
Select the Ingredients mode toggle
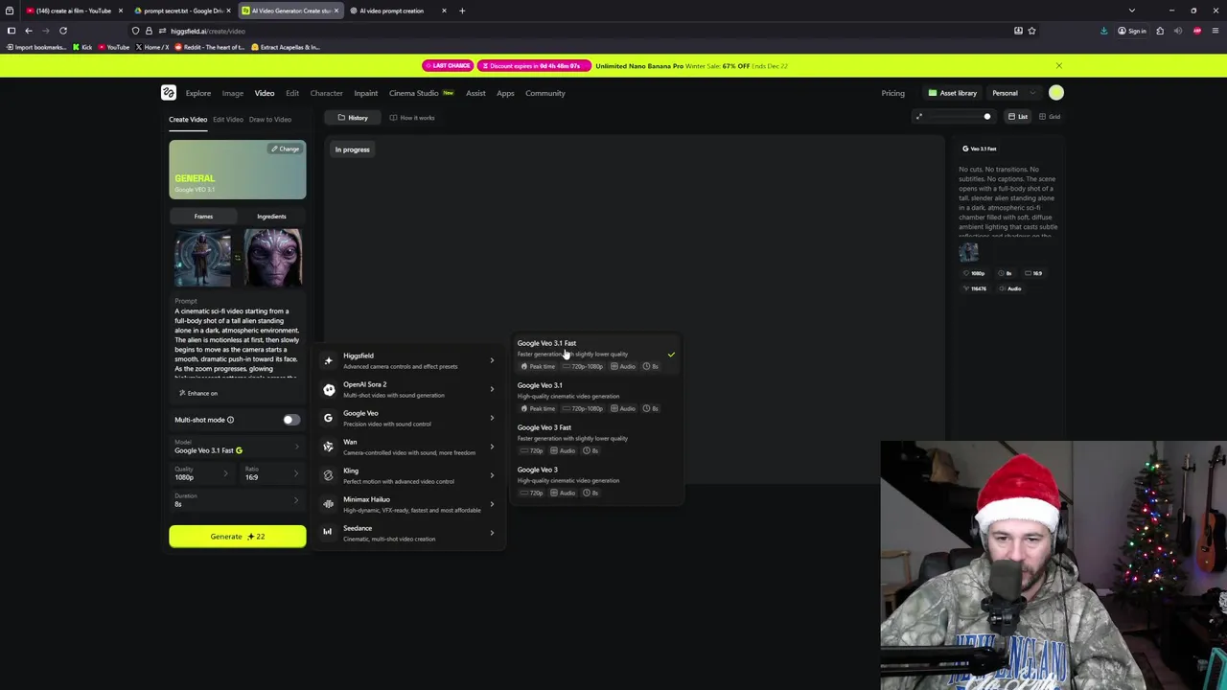click(x=271, y=217)
